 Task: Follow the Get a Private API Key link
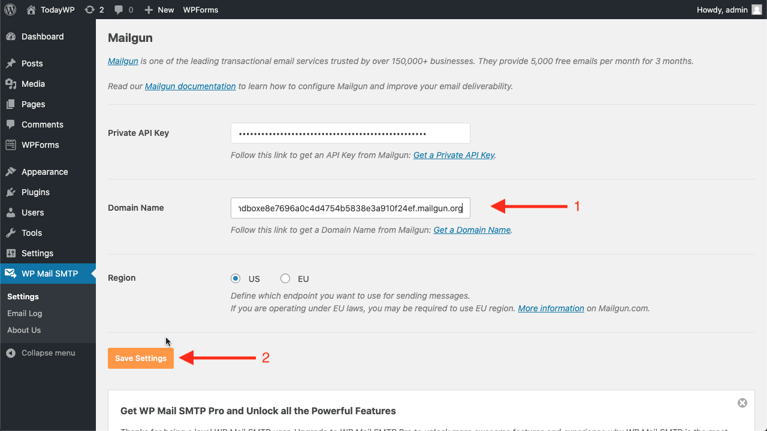[x=454, y=155]
